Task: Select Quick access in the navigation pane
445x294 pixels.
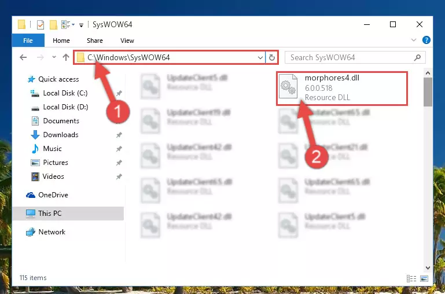Action: tap(58, 79)
